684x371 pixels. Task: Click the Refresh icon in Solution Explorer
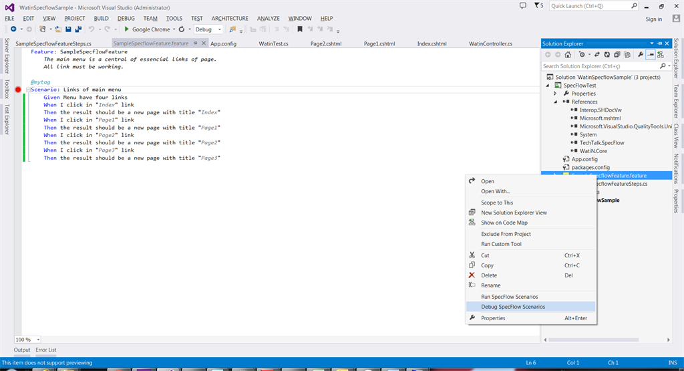[607, 55]
